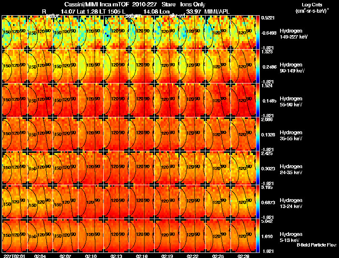This screenshot has width=339, height=258.
Task: Click the 2.086 color scale value
Action: click(x=267, y=120)
